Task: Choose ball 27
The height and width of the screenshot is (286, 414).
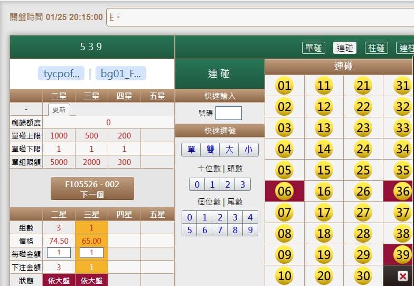Action: click(x=363, y=213)
